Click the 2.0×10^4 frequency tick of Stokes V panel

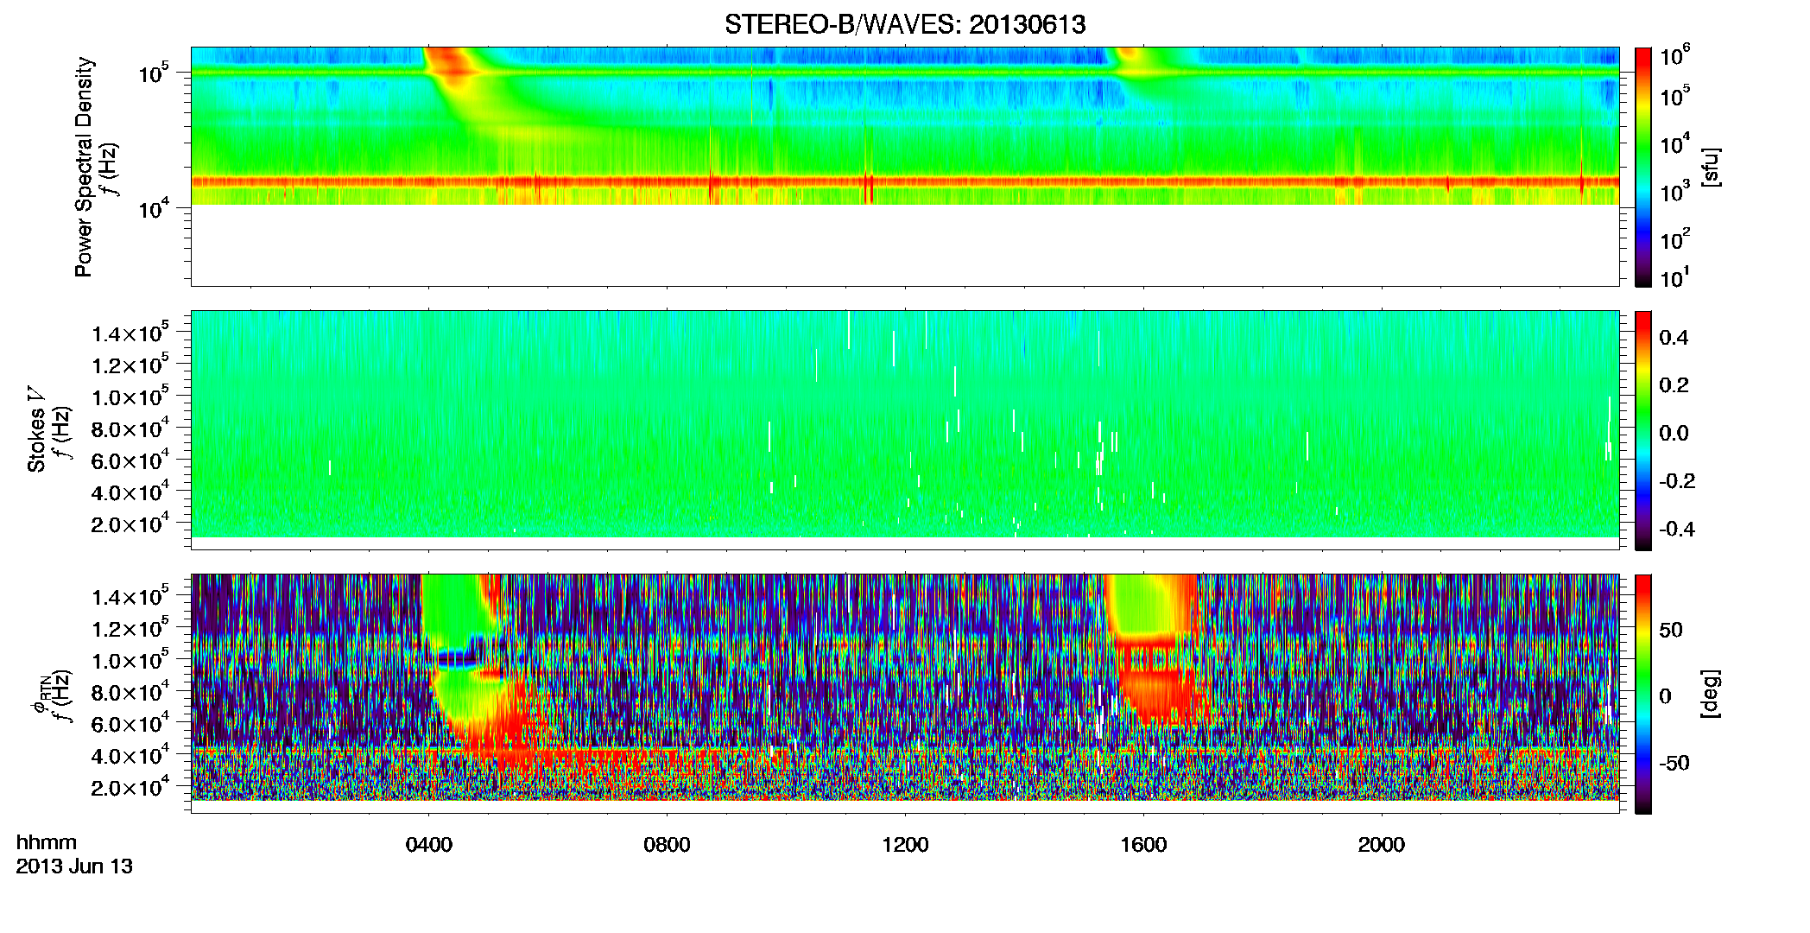[x=130, y=524]
